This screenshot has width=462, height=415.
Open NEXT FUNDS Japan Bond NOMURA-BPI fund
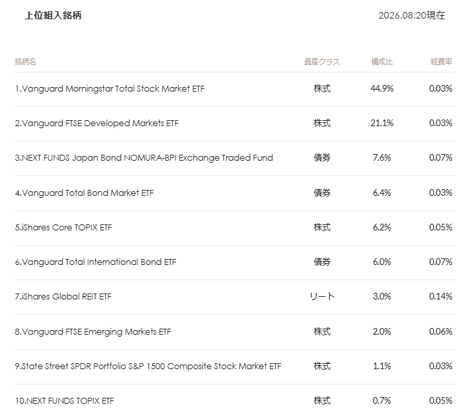(144, 158)
